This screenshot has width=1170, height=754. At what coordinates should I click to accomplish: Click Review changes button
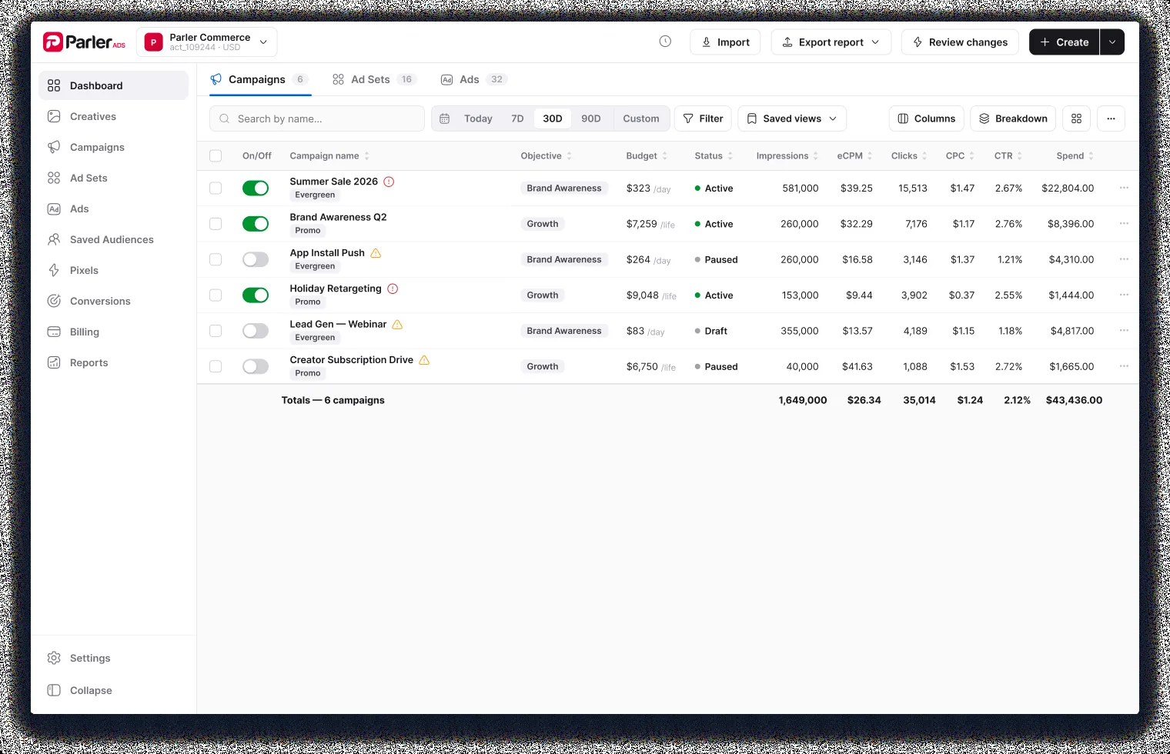coord(960,42)
